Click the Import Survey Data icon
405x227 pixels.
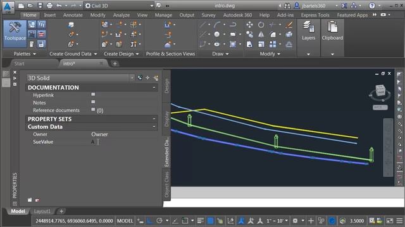pos(71,25)
